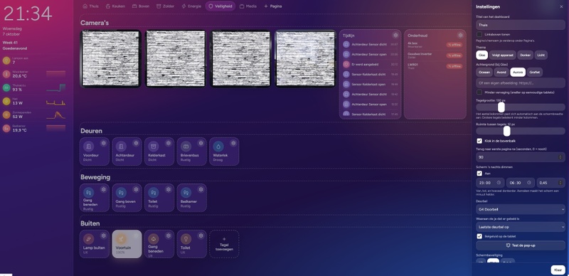Click the Kelderkast box icon
The height and width of the screenshot is (276, 569).
153,147
